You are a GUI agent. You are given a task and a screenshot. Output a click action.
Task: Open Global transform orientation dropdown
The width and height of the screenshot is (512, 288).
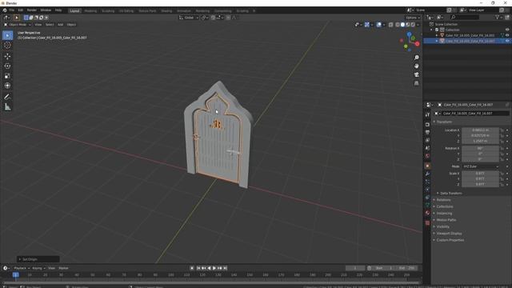point(189,18)
